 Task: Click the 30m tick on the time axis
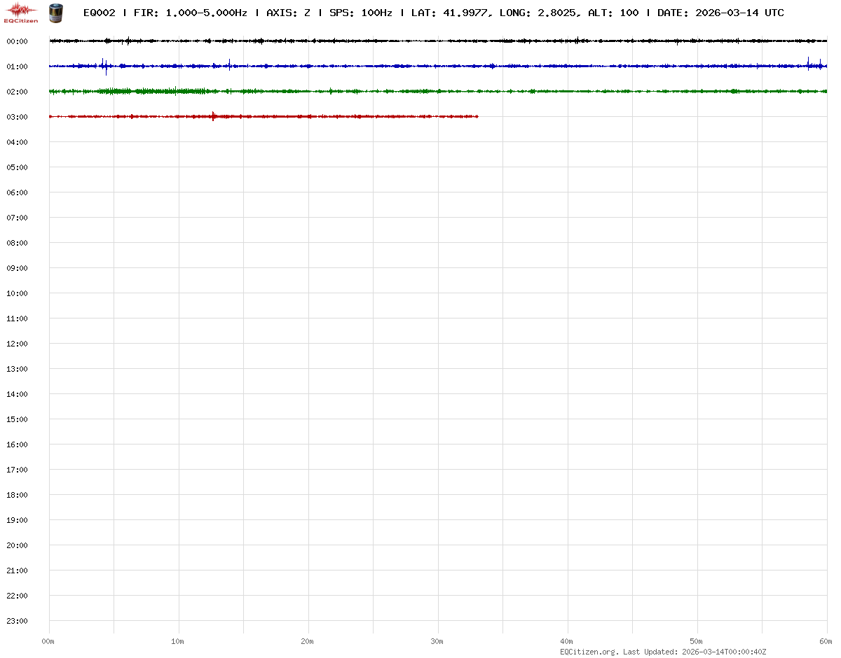tap(437, 641)
